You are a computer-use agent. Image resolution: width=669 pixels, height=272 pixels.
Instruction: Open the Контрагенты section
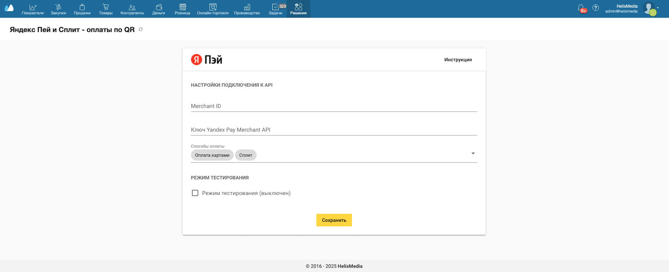coord(132,9)
